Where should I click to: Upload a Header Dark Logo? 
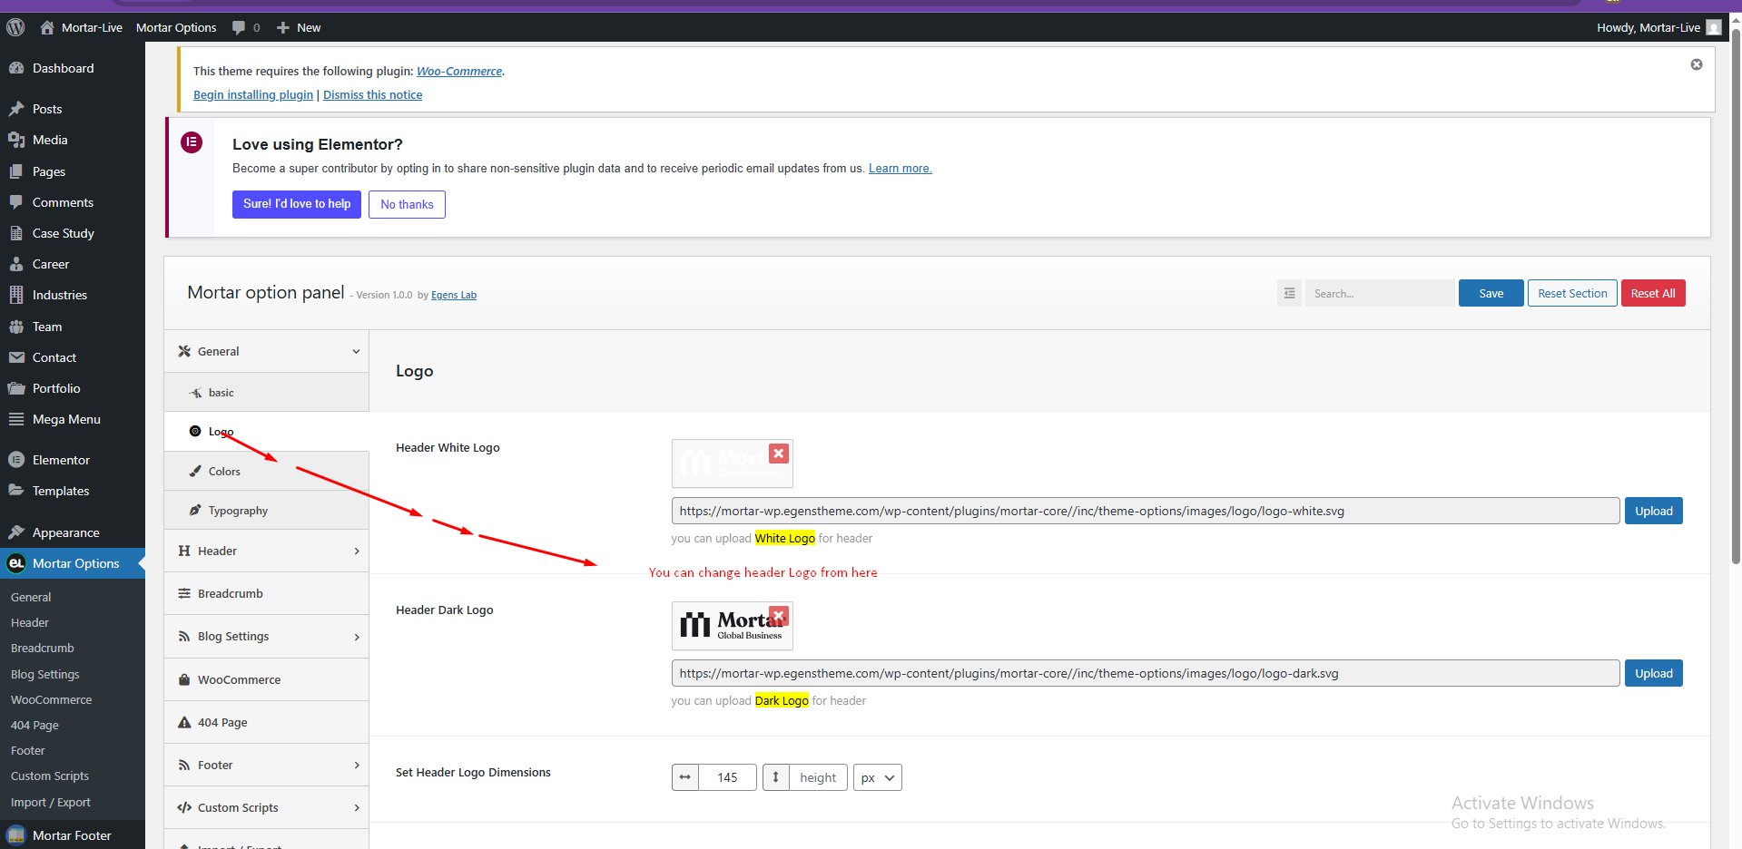(1653, 673)
